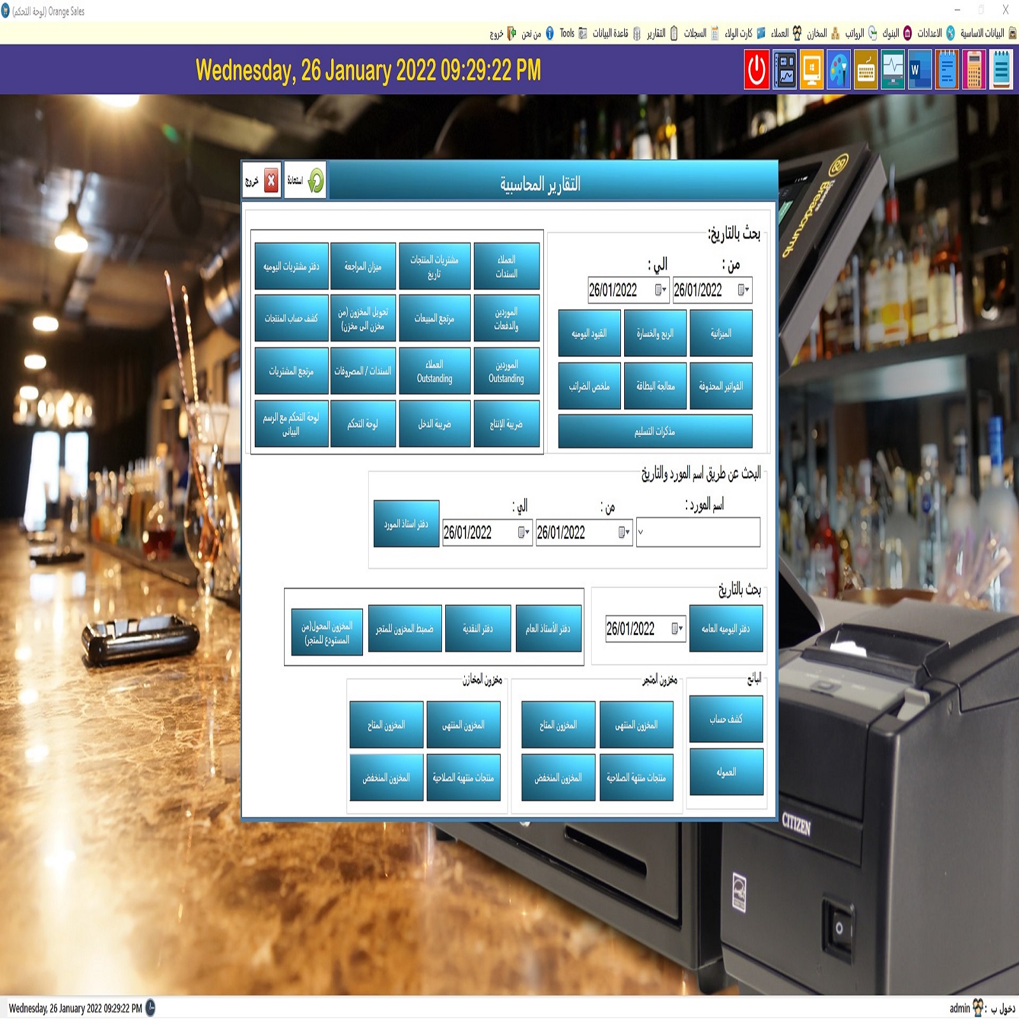Viewport: 1019px width, 1019px height.
Task: Launch the on-screen keyboard icon
Action: [x=866, y=69]
